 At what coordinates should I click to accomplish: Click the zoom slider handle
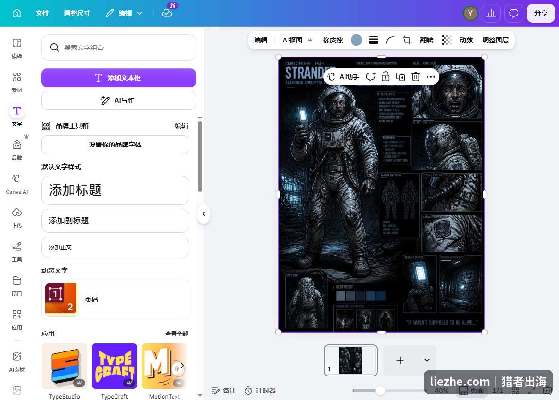pyautogui.click(x=380, y=391)
